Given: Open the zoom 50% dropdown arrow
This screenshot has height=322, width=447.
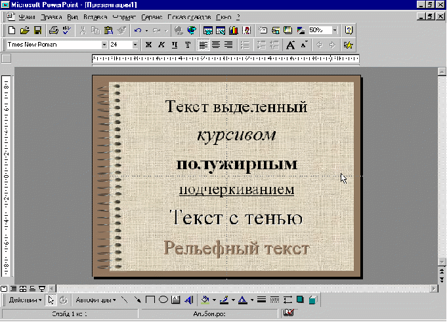Looking at the screenshot, I should click(x=335, y=30).
